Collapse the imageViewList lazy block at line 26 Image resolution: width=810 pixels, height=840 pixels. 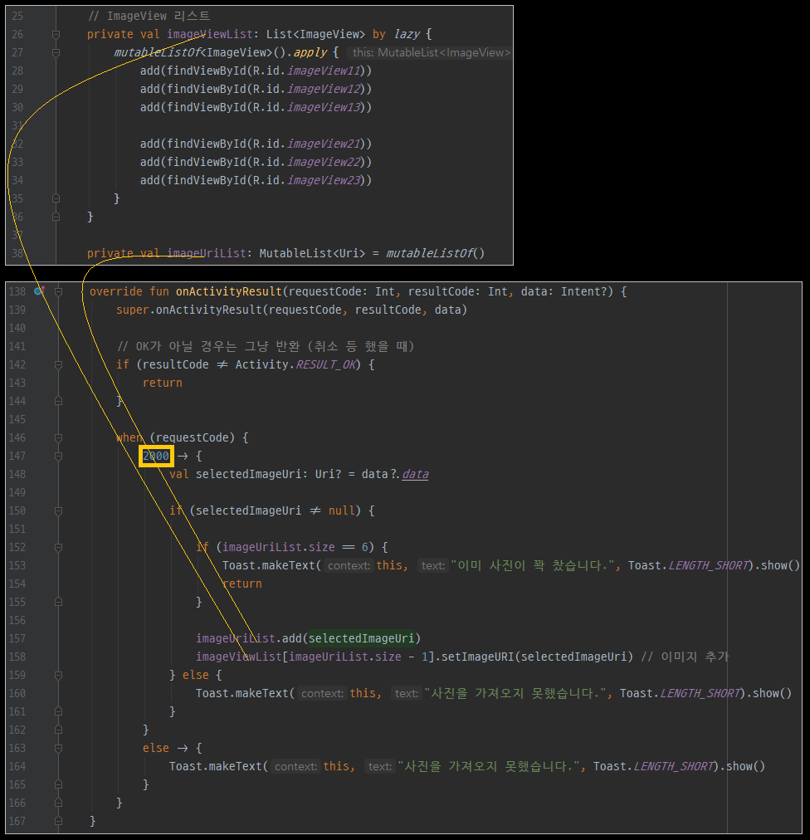(x=56, y=34)
